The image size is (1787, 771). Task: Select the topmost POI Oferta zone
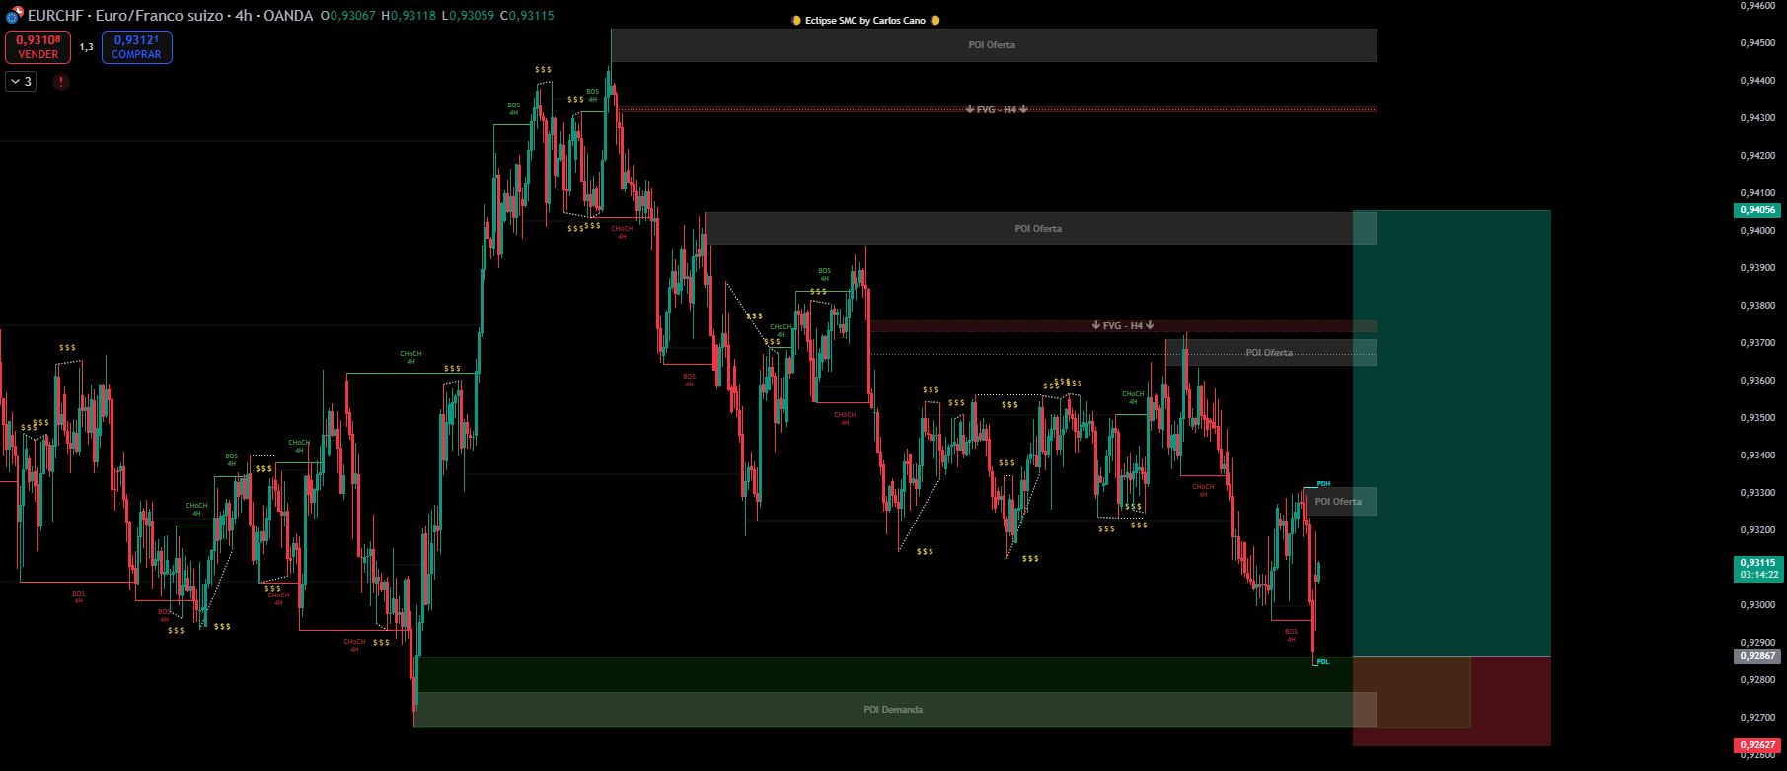pos(992,45)
